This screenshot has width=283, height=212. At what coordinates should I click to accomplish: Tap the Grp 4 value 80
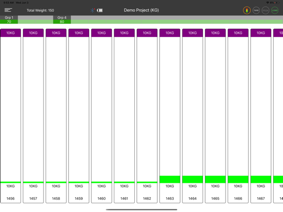pos(62,22)
